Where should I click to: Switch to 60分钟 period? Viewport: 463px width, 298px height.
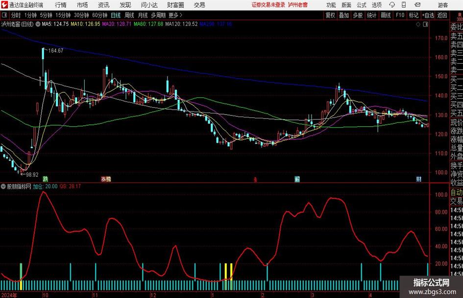100,15
